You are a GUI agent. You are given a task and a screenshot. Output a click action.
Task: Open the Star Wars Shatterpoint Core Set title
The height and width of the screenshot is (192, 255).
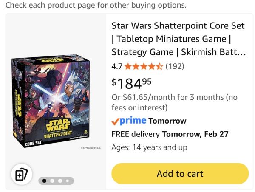tap(178, 39)
